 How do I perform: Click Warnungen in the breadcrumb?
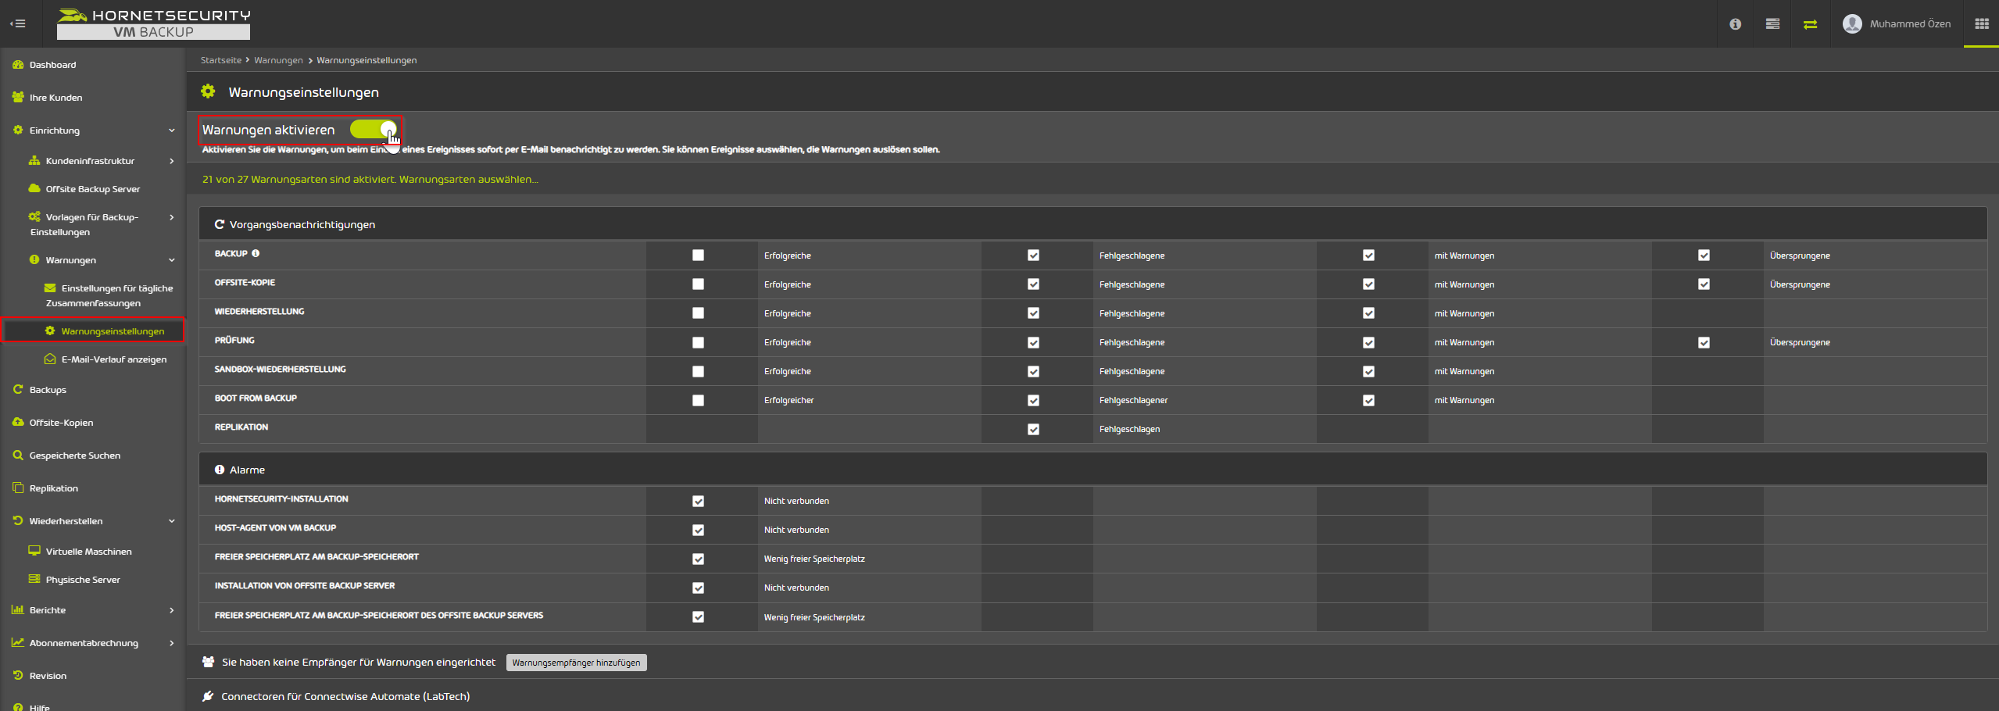coord(278,60)
